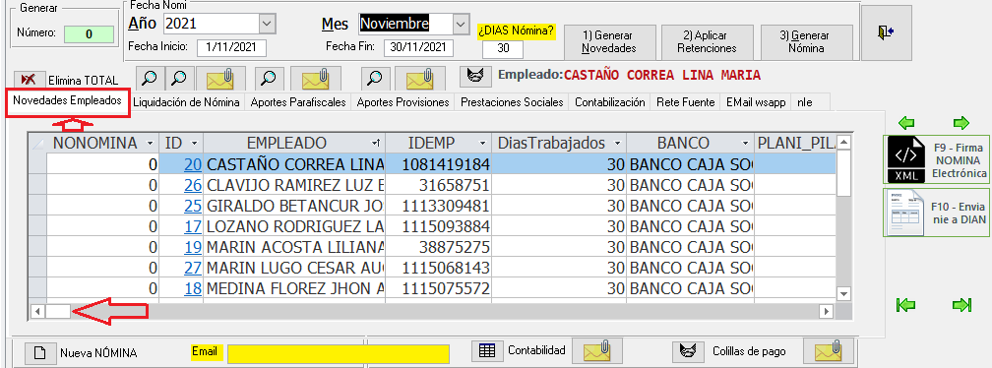Open BANCO column filter arrow
Viewport: 992px width, 368px height.
[x=746, y=143]
